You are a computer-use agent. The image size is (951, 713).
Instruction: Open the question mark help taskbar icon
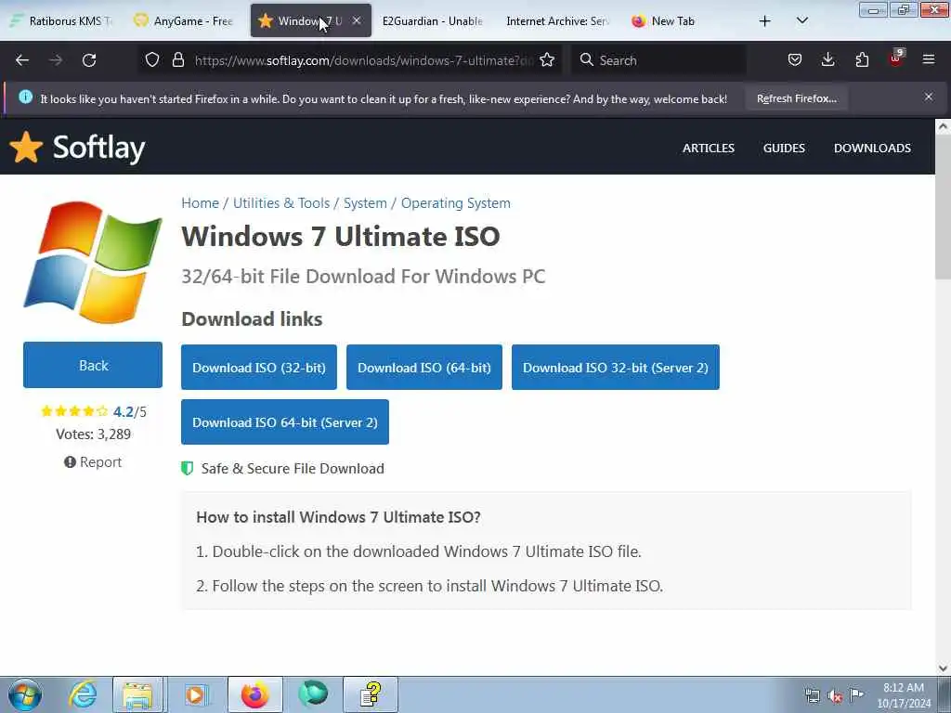371,694
